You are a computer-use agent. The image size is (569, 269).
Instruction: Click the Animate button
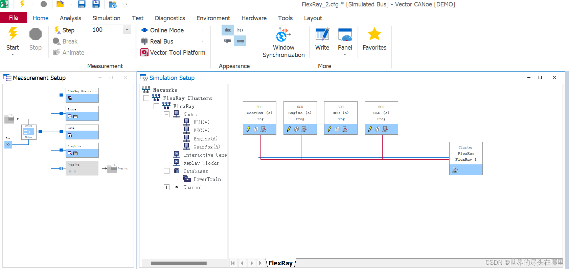click(69, 52)
